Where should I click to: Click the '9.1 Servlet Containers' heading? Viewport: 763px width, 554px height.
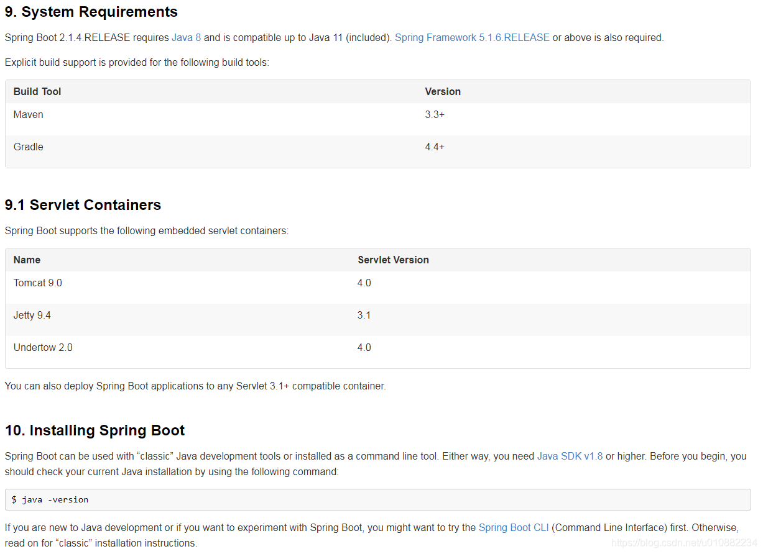pos(83,205)
